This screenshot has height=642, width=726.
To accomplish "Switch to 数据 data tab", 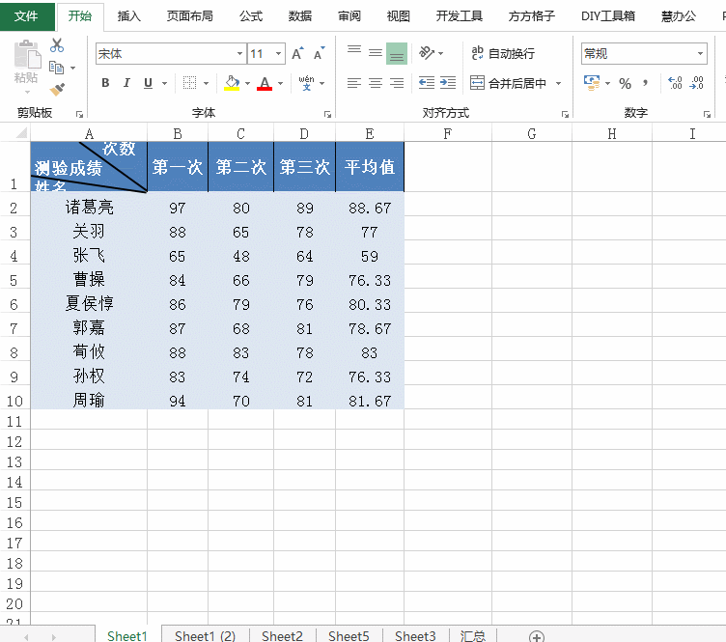I will (300, 16).
